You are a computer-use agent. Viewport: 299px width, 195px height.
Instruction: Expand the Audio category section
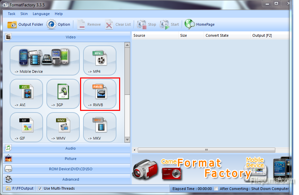[x=70, y=148]
